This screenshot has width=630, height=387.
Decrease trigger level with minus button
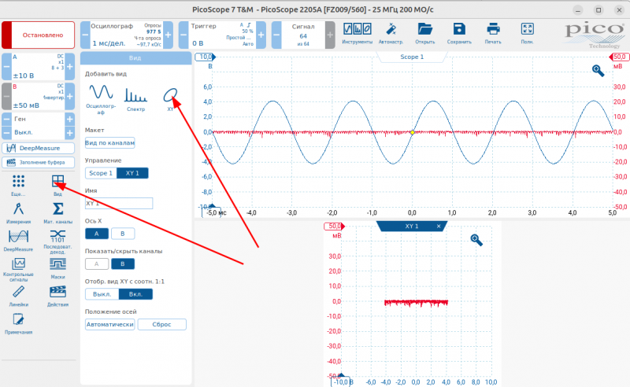point(183,35)
